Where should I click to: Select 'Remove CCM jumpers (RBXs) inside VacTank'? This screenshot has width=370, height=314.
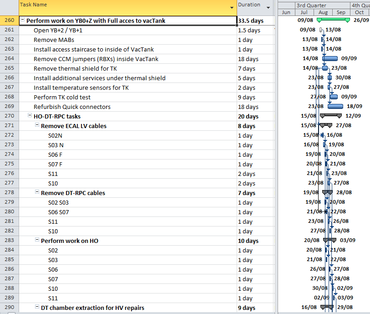tap(96, 59)
